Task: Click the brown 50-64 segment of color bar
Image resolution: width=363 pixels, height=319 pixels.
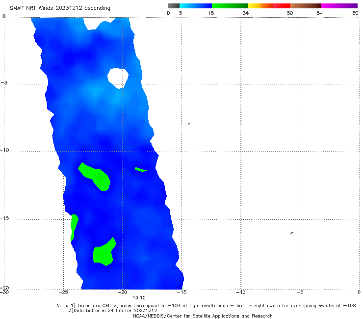Action: coord(306,6)
